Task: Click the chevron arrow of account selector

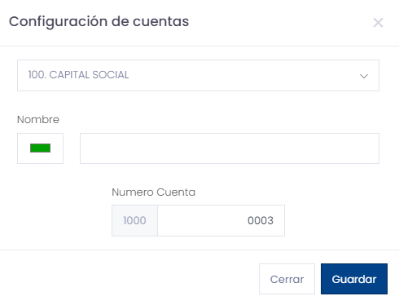Action: 364,76
